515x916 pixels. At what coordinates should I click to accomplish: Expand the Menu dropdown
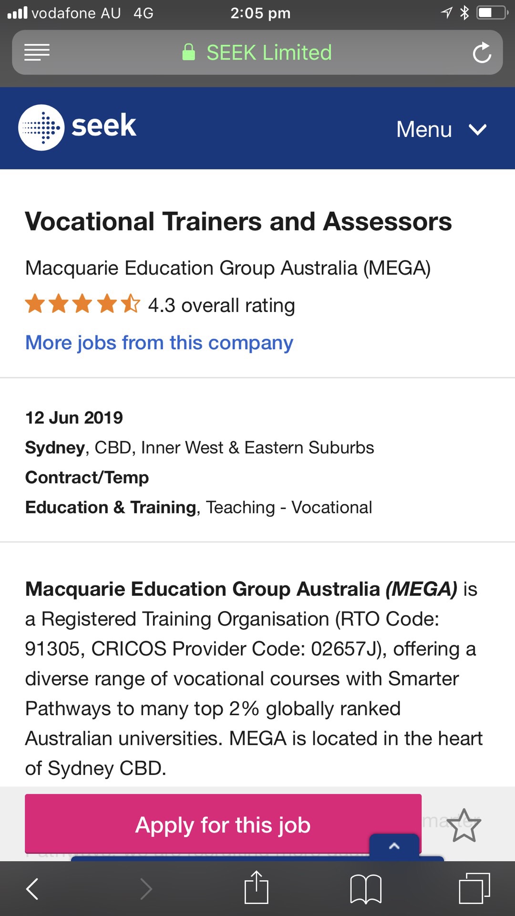442,129
